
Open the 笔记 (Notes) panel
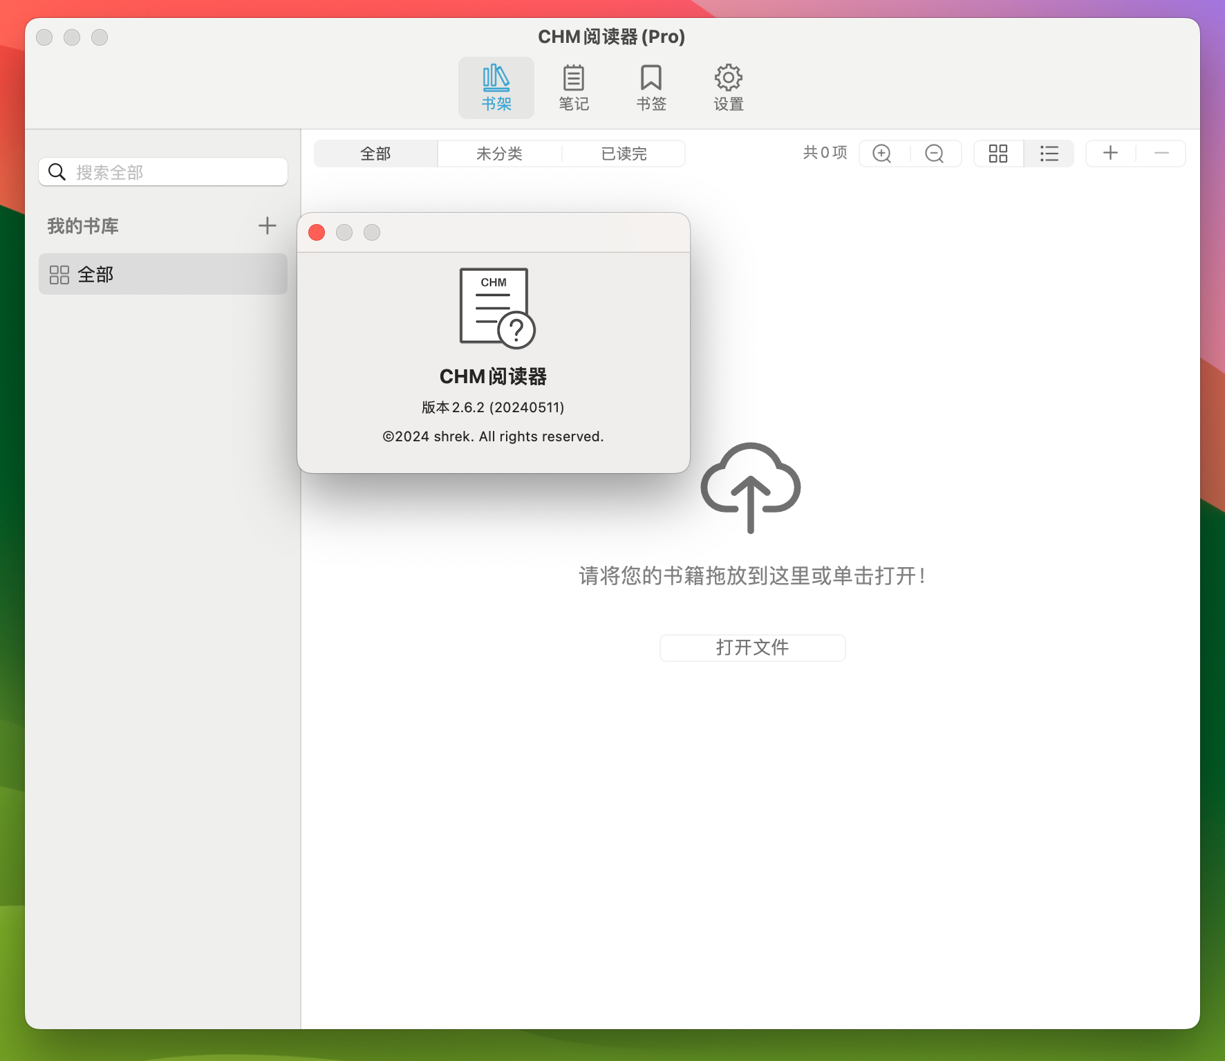click(573, 87)
